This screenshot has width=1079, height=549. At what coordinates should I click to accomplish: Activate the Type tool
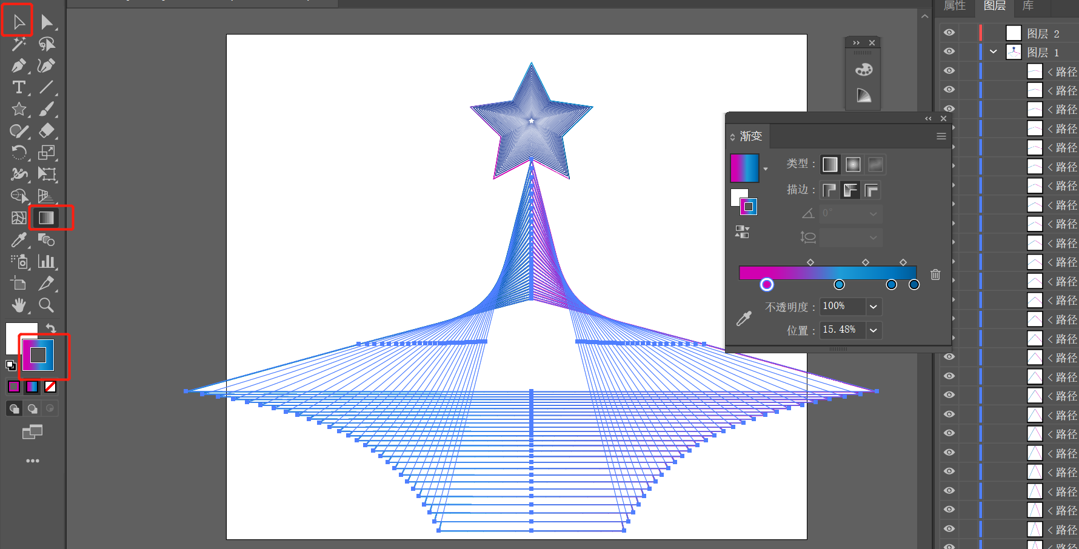(19, 87)
